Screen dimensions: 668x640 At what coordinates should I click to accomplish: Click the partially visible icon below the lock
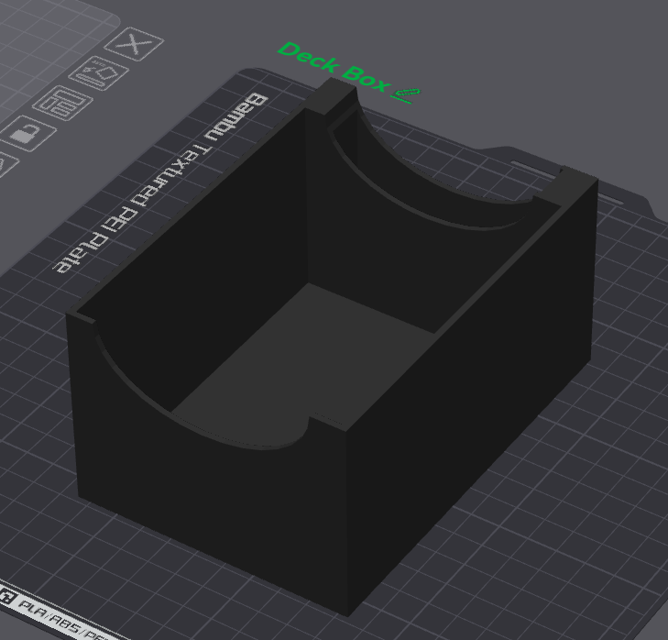(4, 164)
